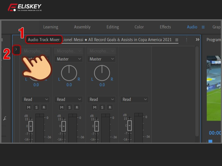Mute the third audio track
The height and width of the screenshot is (166, 222).
click(95, 107)
